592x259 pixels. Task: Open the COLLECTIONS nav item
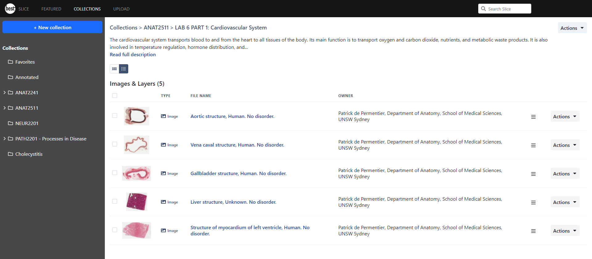(87, 9)
